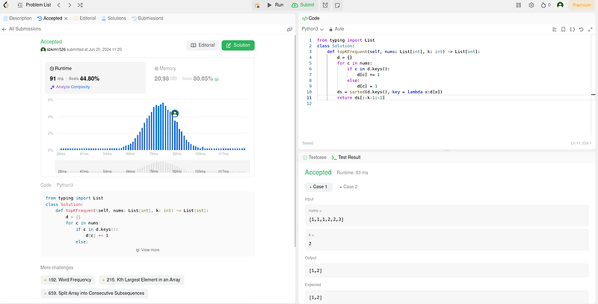Open the settings gear icon
This screenshot has height=304, width=598.
[x=531, y=5]
